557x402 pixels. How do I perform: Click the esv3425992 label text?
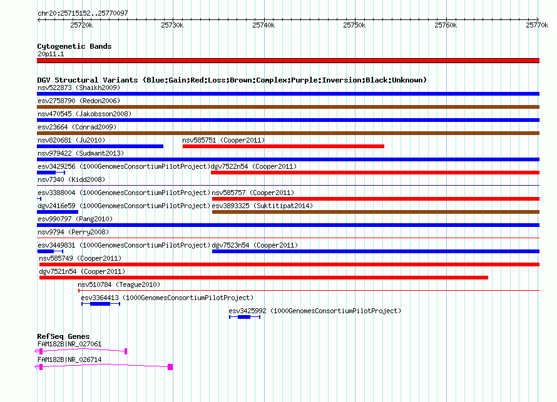tap(315, 311)
